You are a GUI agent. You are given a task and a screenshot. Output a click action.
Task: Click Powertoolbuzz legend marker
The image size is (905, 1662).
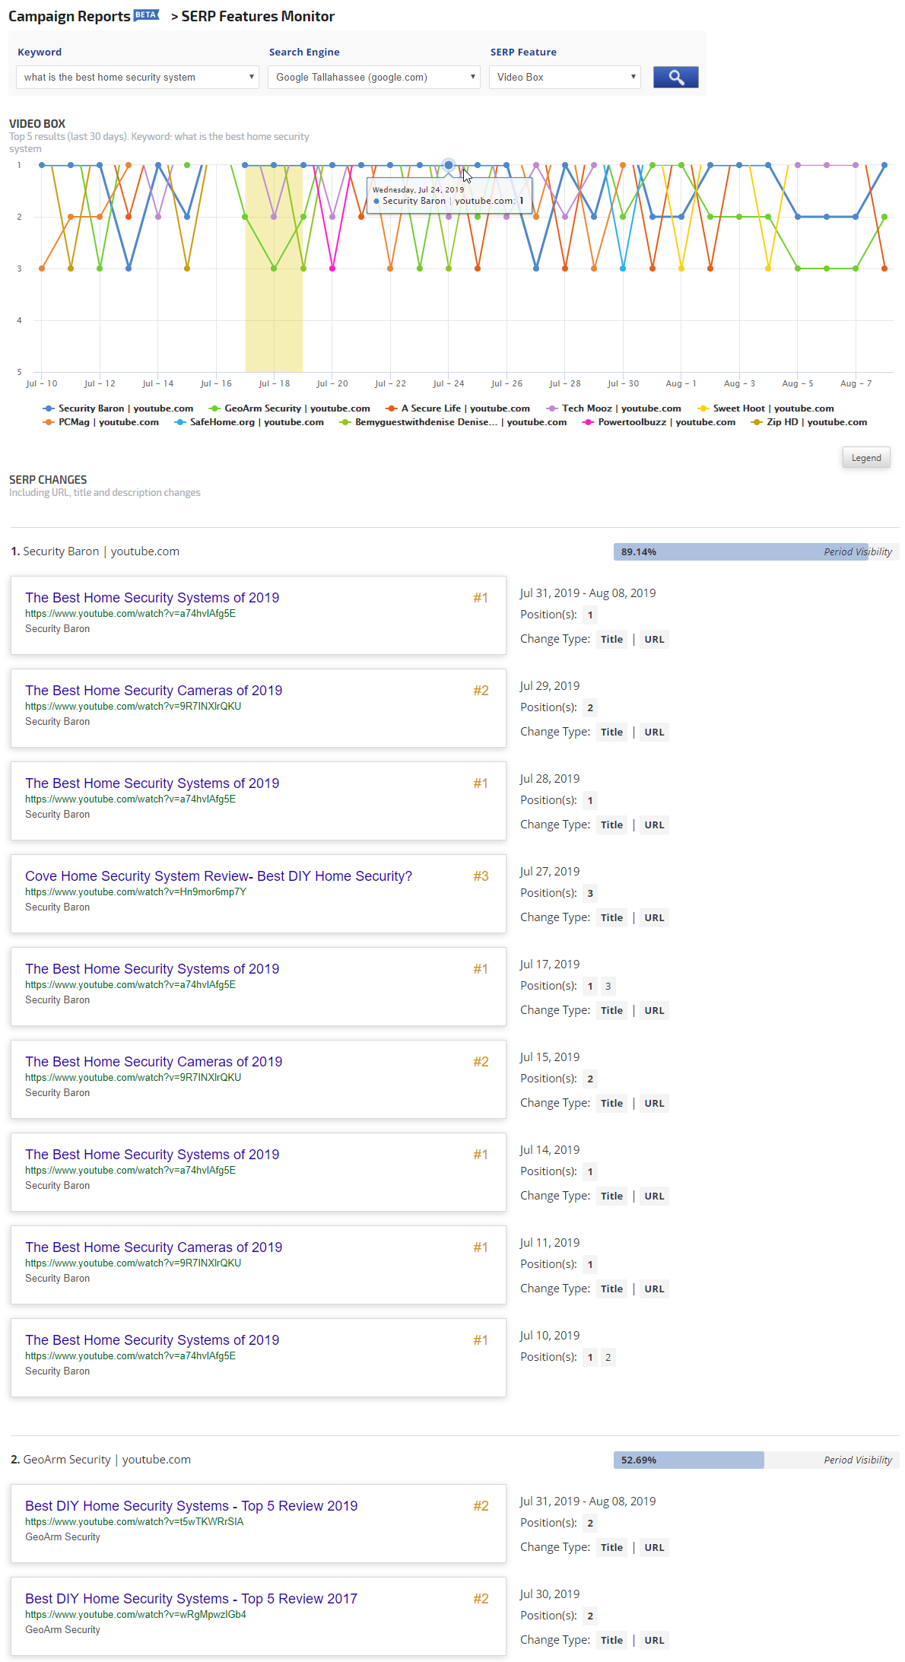pyautogui.click(x=588, y=422)
